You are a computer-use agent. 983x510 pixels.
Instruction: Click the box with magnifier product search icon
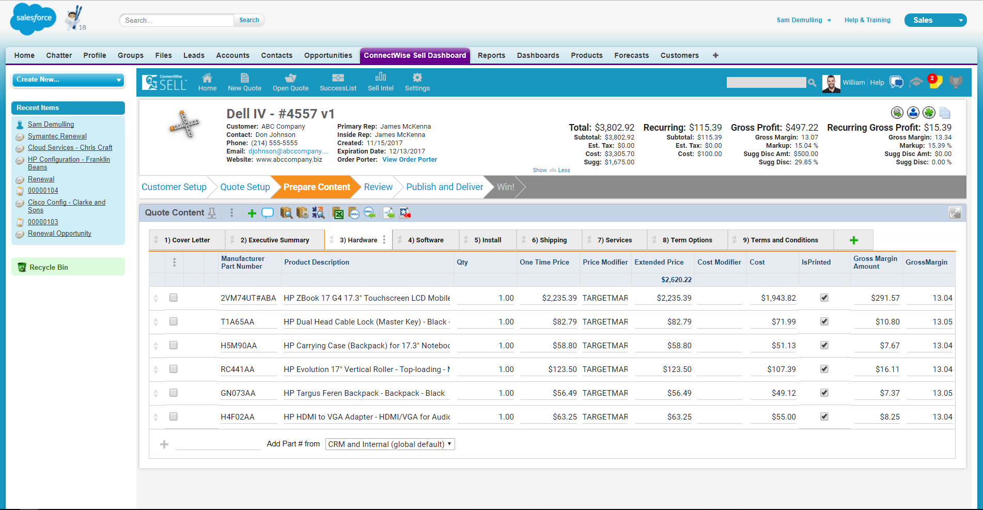pos(286,213)
